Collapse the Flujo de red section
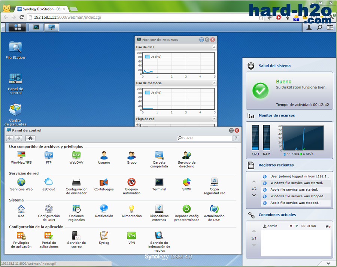The image size is (337, 267). 214,119
